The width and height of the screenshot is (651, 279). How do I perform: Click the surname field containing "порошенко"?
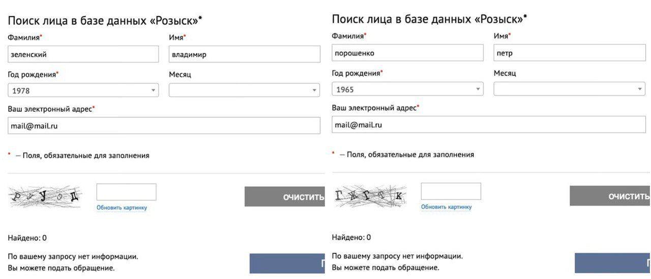[407, 53]
